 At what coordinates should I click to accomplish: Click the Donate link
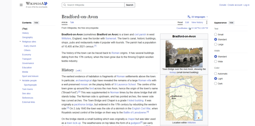tap(223, 5)
